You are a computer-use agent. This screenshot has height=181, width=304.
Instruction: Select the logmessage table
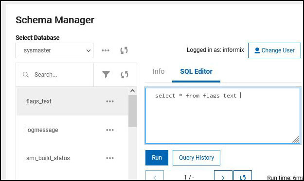click(x=72, y=130)
